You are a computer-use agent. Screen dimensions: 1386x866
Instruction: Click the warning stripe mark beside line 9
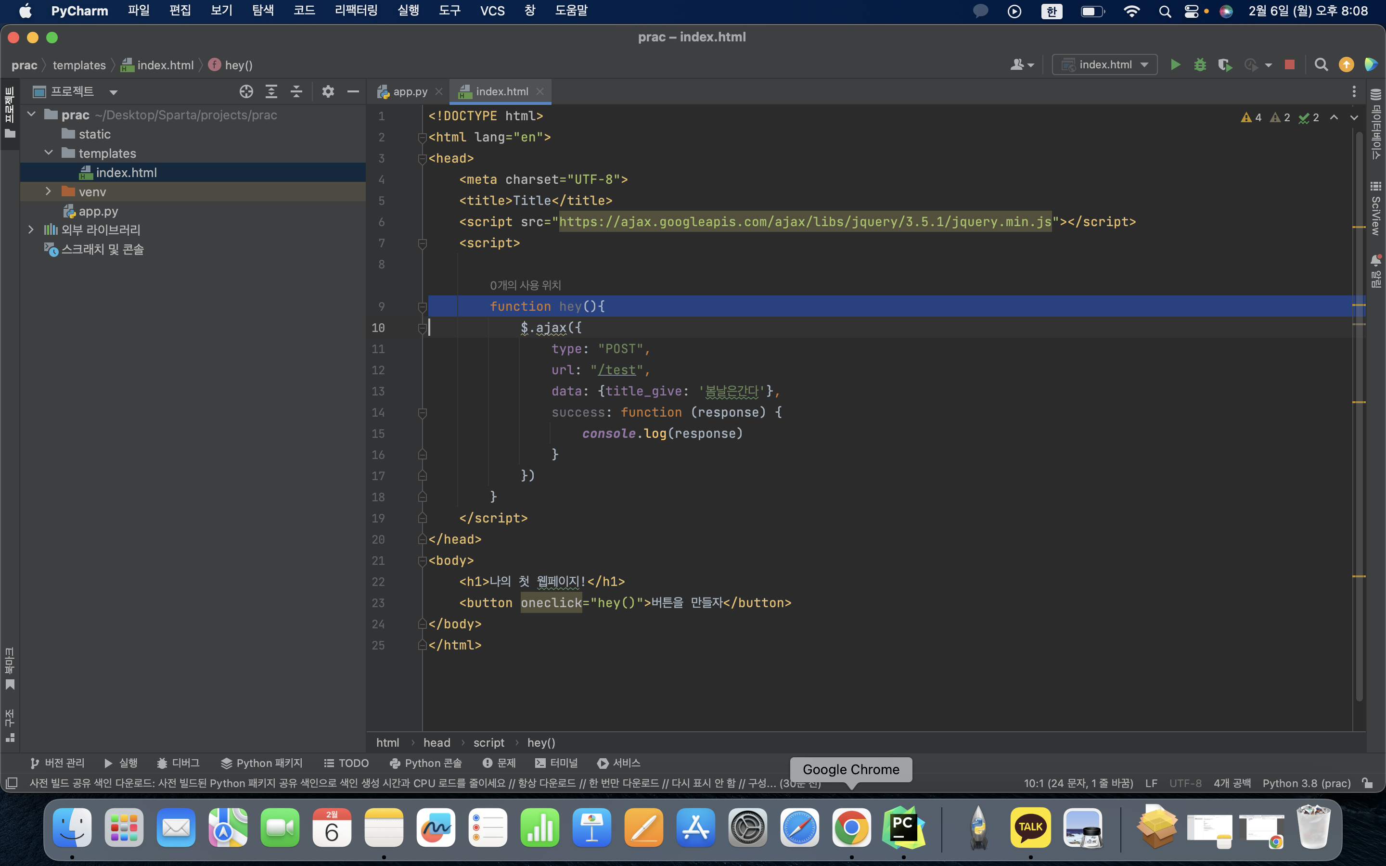click(x=1359, y=305)
